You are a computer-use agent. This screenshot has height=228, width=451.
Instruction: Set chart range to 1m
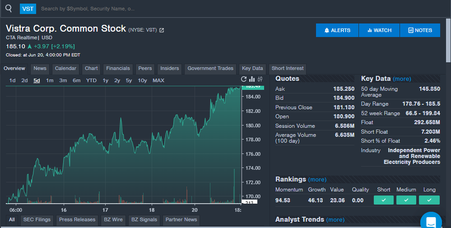[50, 80]
